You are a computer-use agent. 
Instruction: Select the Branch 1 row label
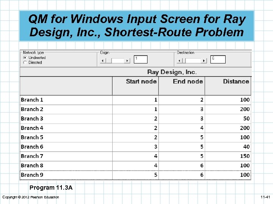tap(66, 100)
